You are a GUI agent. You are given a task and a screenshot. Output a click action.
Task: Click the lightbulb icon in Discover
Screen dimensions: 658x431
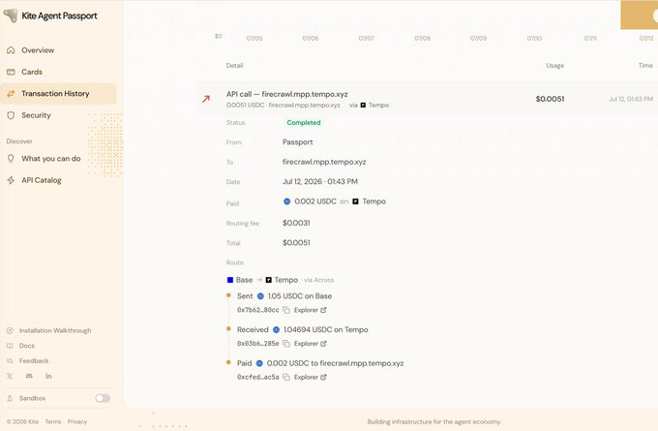click(x=11, y=159)
